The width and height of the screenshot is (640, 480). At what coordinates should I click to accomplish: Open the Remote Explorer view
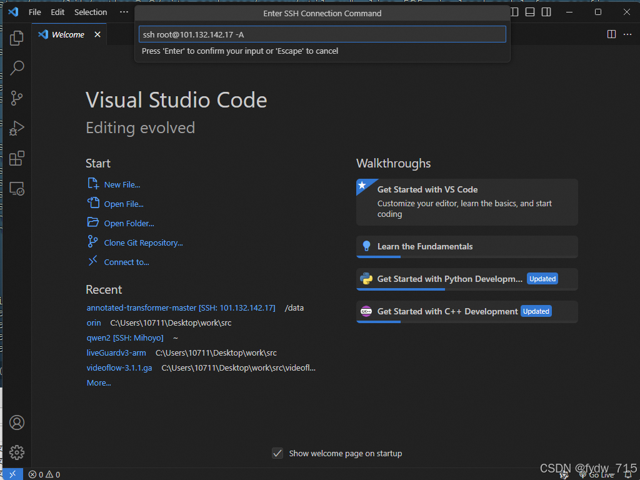click(x=17, y=189)
